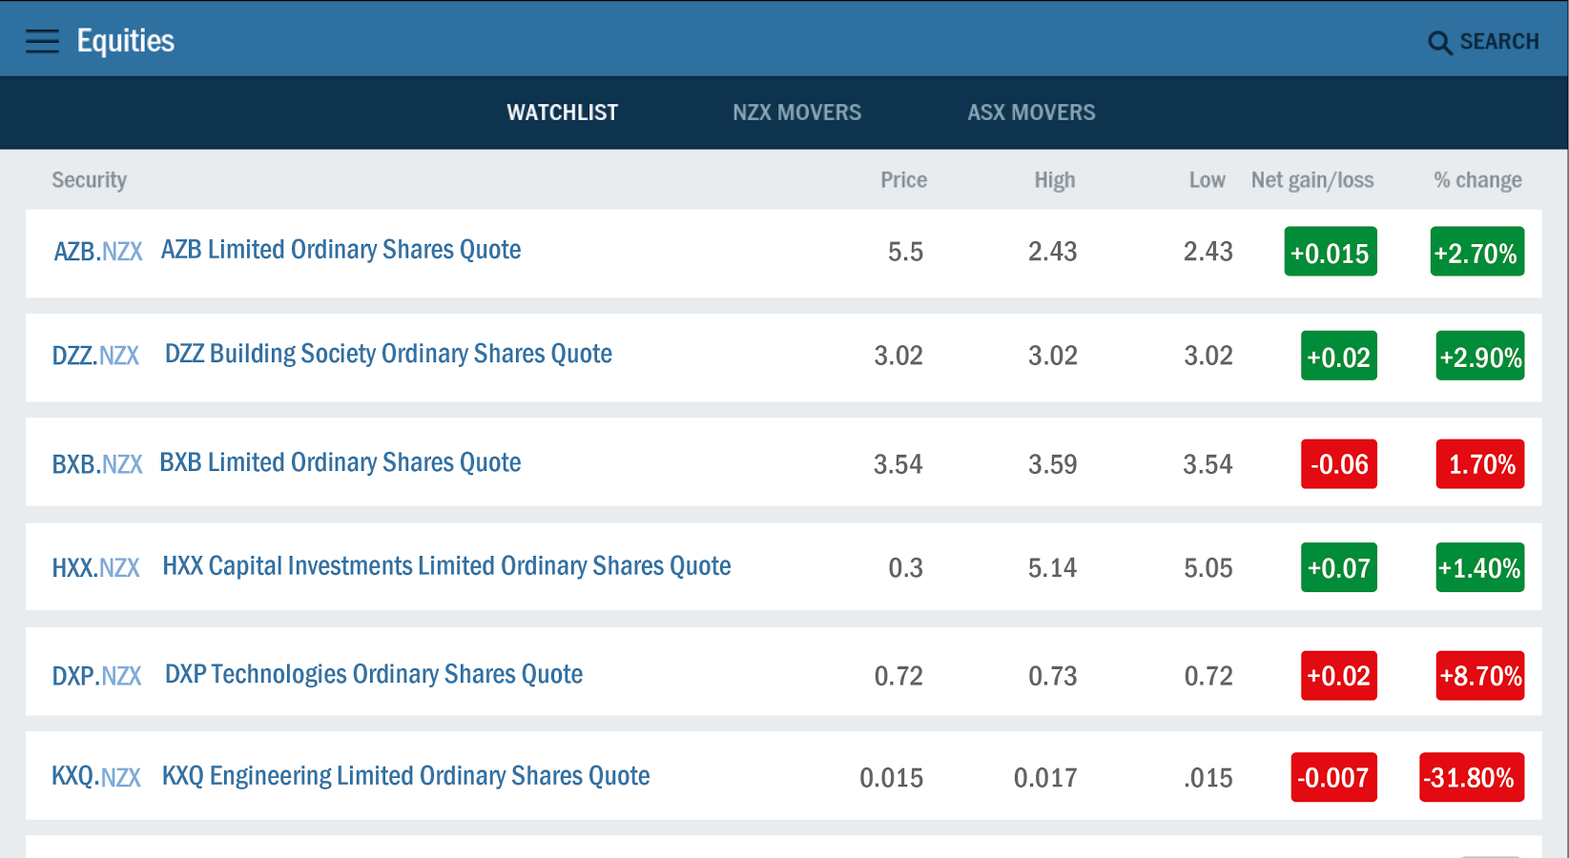Open KXQ Engineering Limited Ordinary Shares Quote
The width and height of the screenshot is (1569, 858).
[405, 776]
